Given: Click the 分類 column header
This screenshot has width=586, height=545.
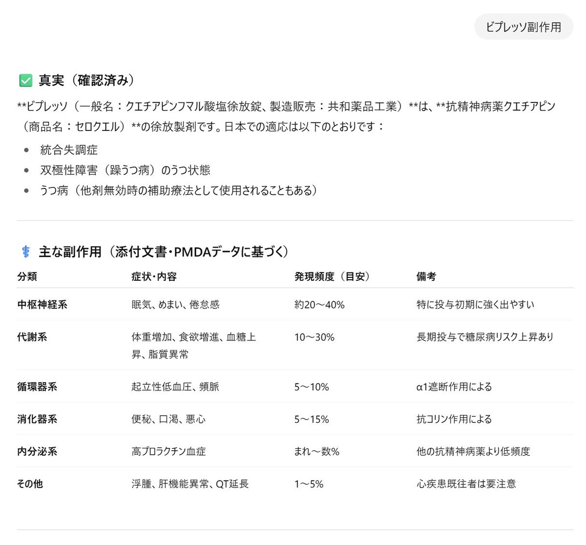Looking at the screenshot, I should [x=27, y=276].
